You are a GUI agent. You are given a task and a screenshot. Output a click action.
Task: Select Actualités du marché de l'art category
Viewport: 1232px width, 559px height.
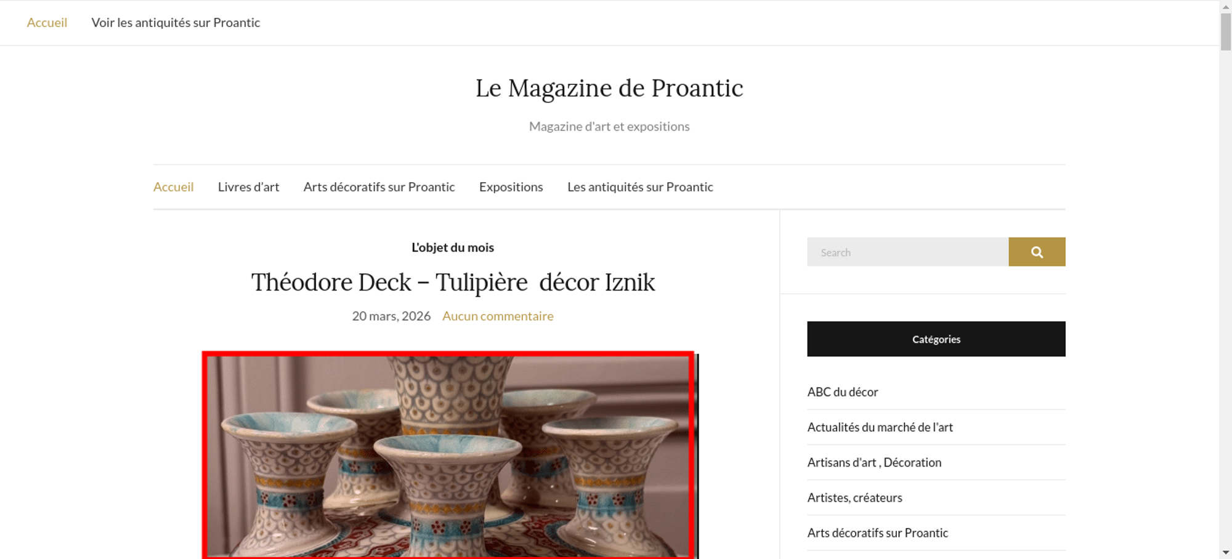pyautogui.click(x=880, y=427)
